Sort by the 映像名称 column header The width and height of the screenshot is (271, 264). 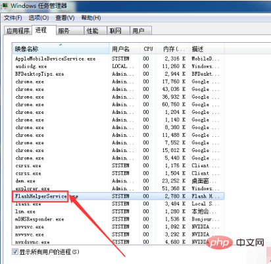point(61,49)
